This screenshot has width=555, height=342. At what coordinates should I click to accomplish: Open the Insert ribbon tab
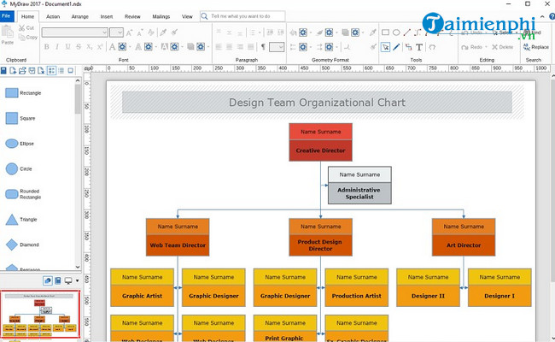106,16
